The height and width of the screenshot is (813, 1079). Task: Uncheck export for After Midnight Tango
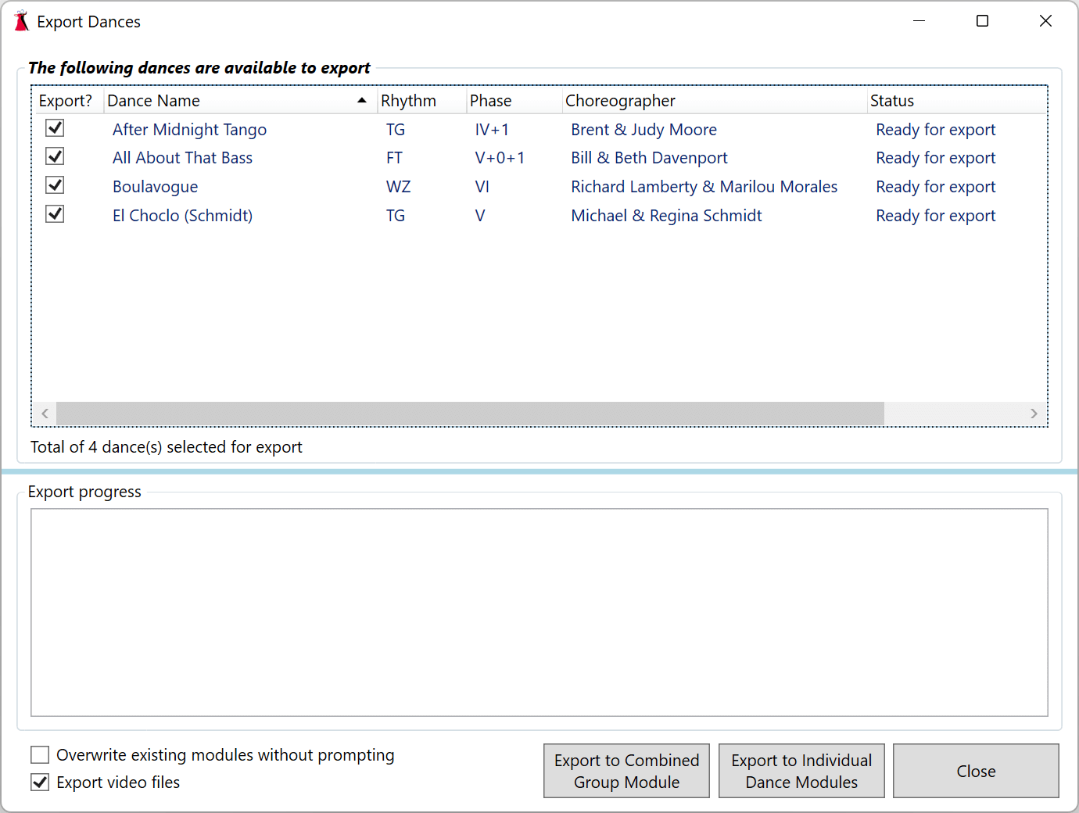(55, 128)
